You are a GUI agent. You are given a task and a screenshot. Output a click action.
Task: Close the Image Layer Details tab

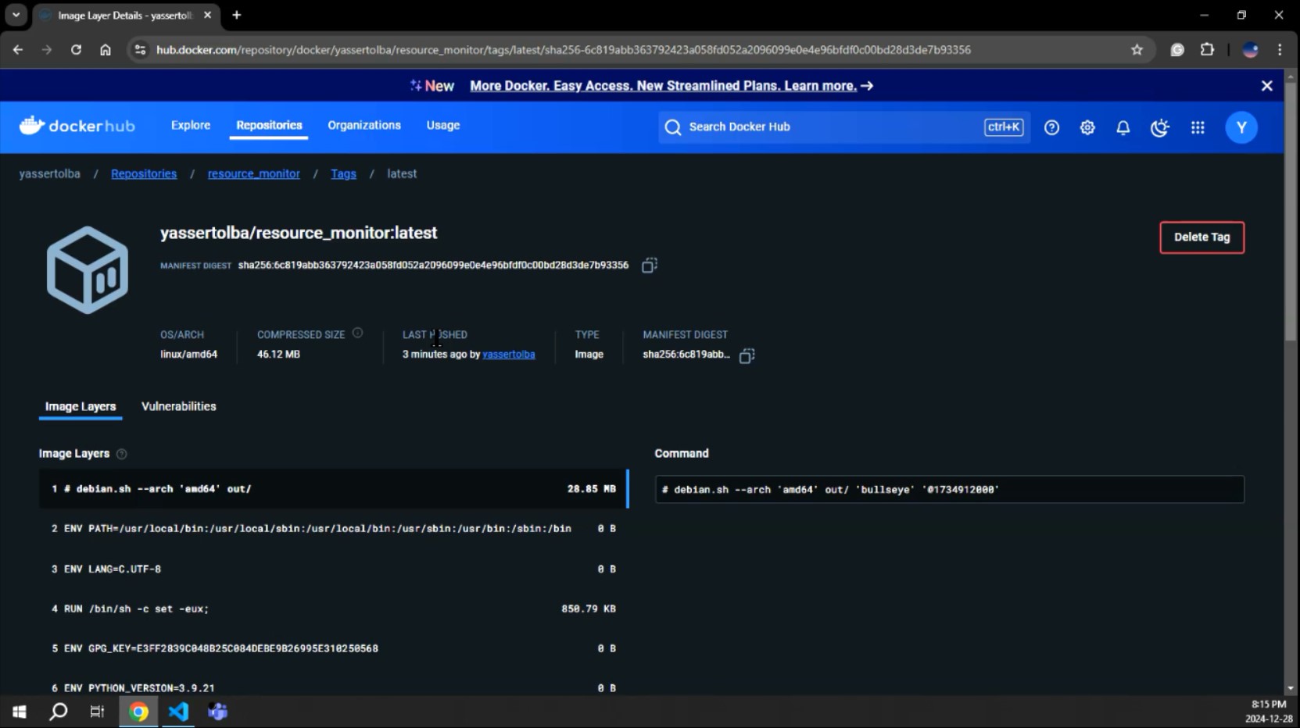tap(207, 15)
